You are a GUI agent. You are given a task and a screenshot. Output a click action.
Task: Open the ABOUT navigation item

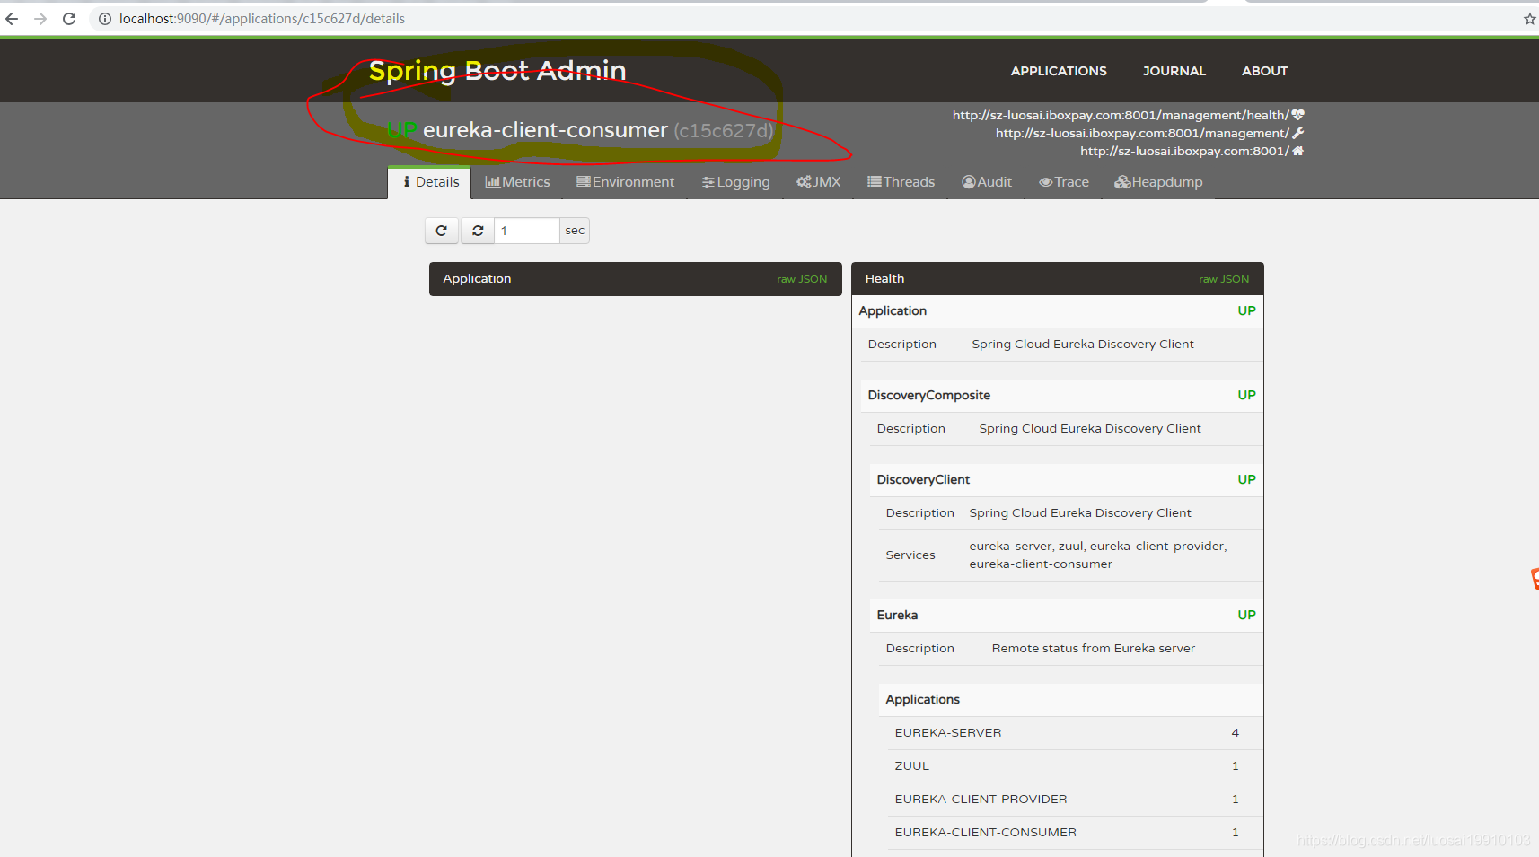click(1264, 71)
